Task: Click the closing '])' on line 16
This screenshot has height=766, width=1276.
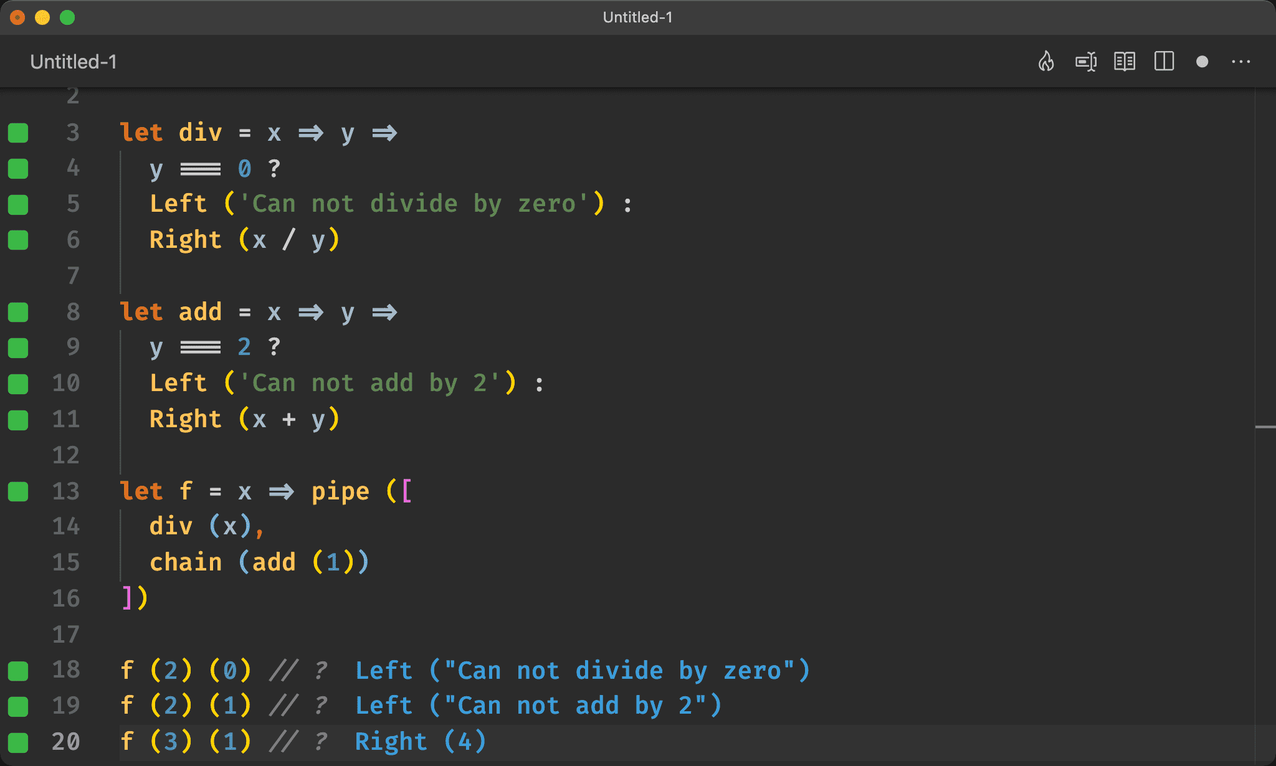Action: point(134,598)
